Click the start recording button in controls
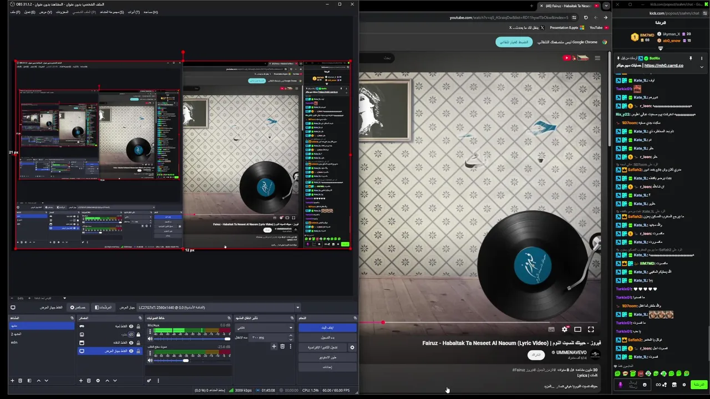710x399 pixels. (x=327, y=337)
